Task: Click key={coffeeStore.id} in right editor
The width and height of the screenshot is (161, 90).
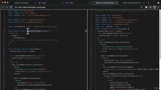Action: (x=119, y=83)
